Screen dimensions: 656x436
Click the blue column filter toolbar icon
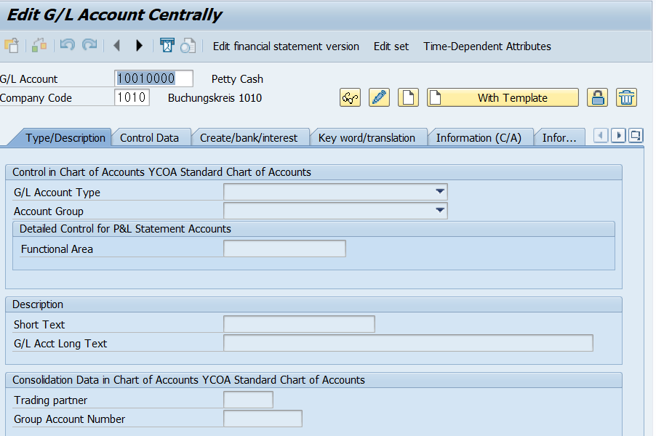click(167, 45)
